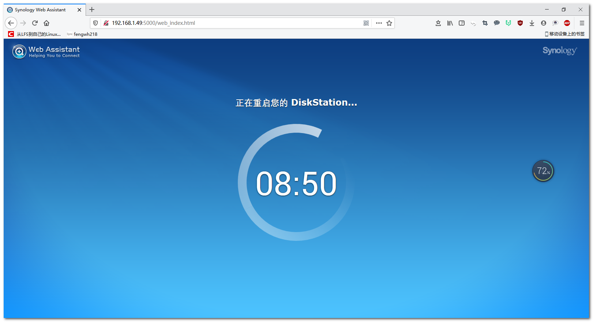Click the 72% floating monitor widget
This screenshot has width=593, height=322.
pos(543,171)
